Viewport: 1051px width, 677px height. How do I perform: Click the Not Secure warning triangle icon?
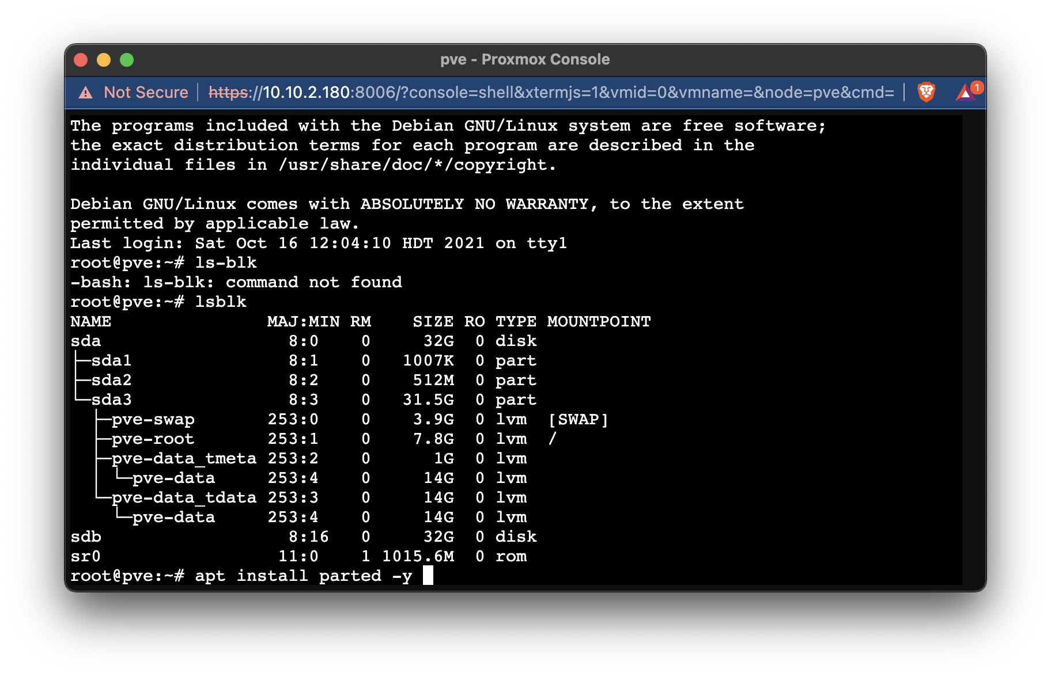85,92
